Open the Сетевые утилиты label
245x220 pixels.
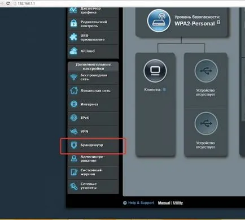(89, 186)
